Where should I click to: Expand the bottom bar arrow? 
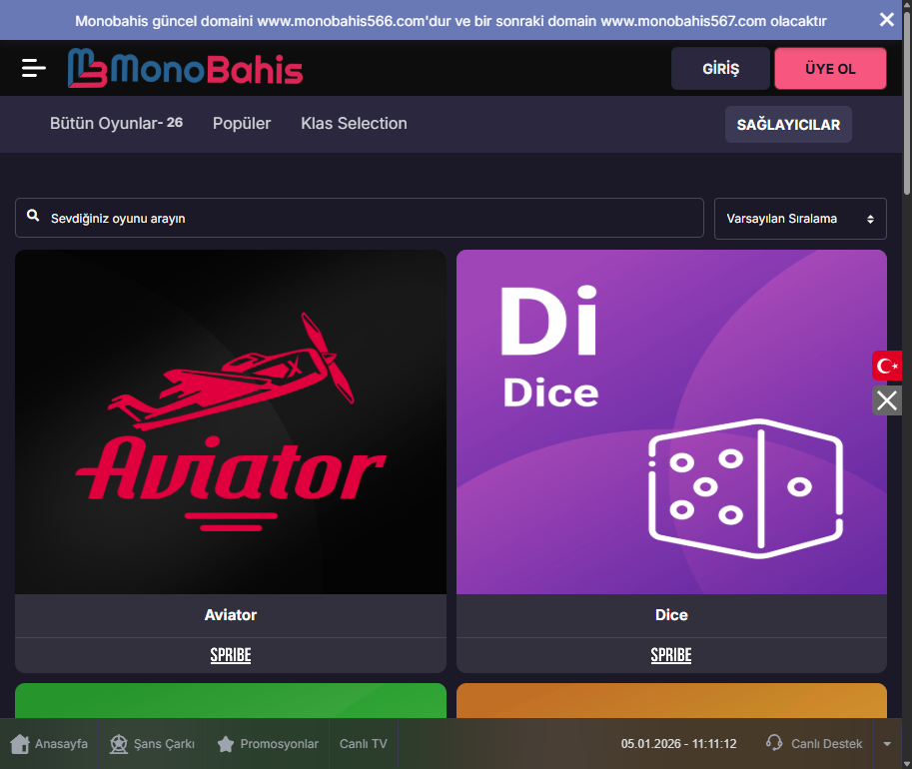point(887,744)
